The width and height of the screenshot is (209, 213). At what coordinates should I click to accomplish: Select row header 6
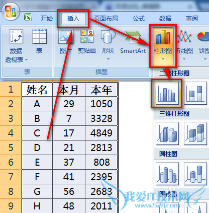(x=11, y=162)
